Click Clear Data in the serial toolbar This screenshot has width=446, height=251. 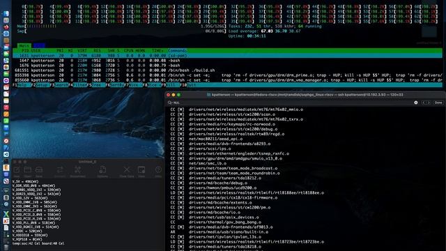point(127,172)
